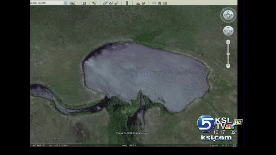Open the search field history dropdown arrow
Image resolution: width=276 pixels, height=155 pixels.
(x=65, y=3)
